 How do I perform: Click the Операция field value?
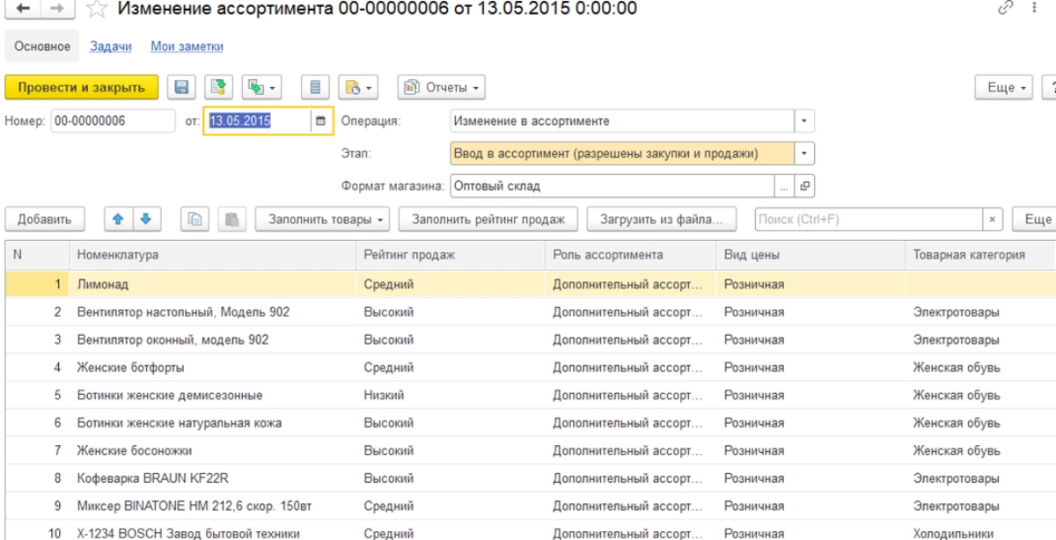[x=622, y=121]
